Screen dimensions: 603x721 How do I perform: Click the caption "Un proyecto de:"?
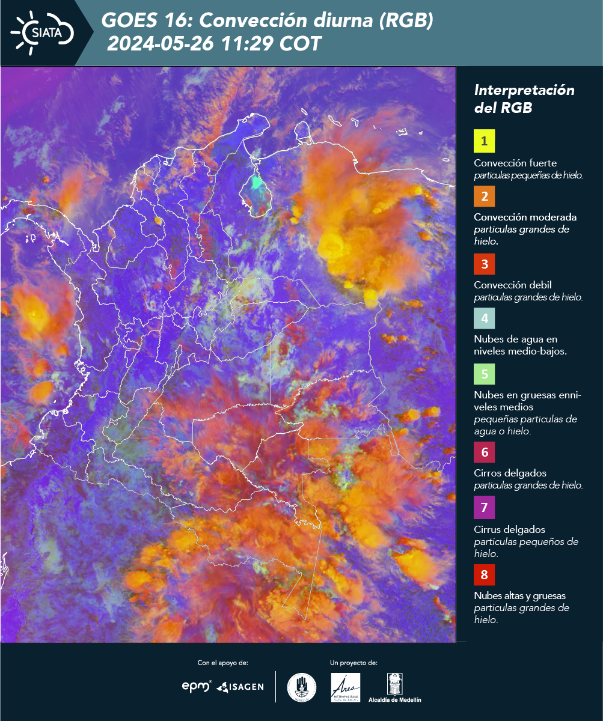[x=354, y=663]
